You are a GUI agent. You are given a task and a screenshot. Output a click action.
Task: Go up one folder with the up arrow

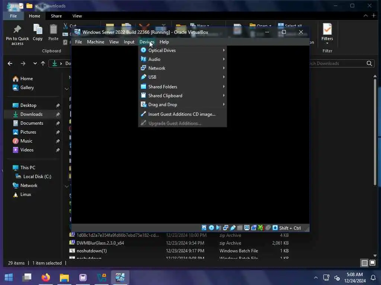point(43,63)
